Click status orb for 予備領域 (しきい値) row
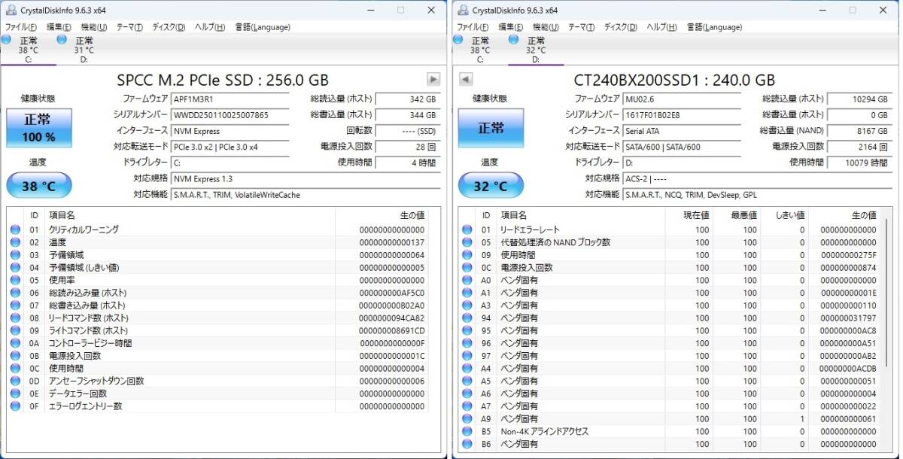The height and width of the screenshot is (459, 903). pyautogui.click(x=16, y=267)
